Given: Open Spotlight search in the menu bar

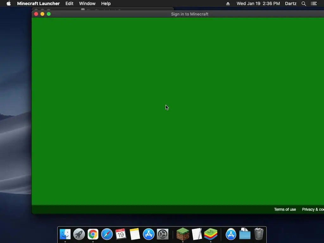Looking at the screenshot, I should pos(303,3).
